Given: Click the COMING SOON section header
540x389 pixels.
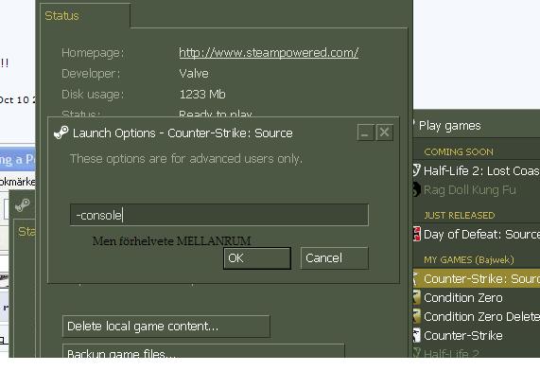Looking at the screenshot, I should 459,152.
